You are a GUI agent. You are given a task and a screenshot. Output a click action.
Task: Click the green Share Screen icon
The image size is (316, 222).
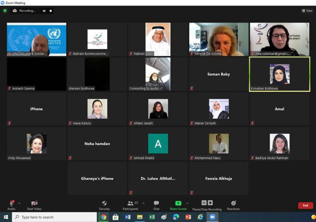coord(178,203)
